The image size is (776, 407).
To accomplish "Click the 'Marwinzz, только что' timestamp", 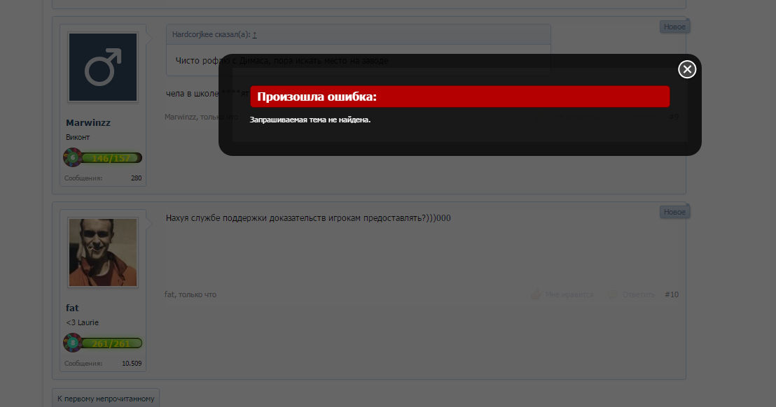I will tap(202, 117).
